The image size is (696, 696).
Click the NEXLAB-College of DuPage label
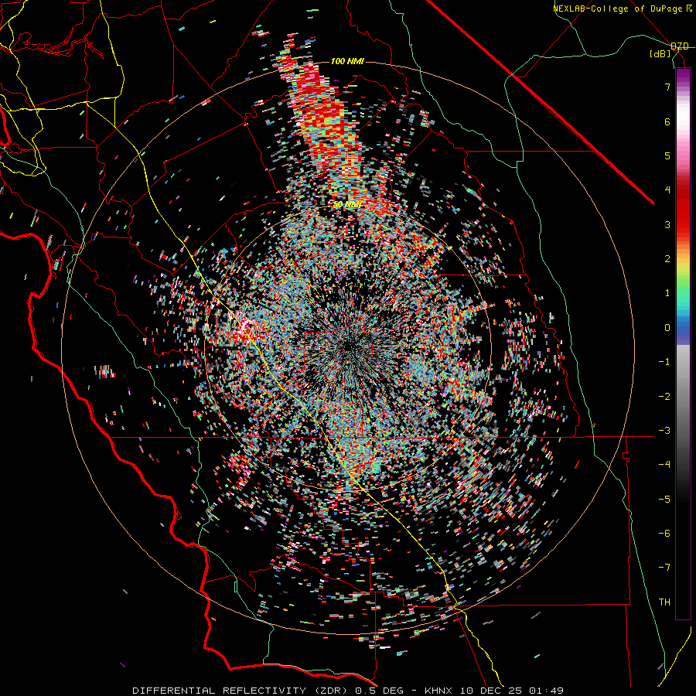[x=617, y=9]
